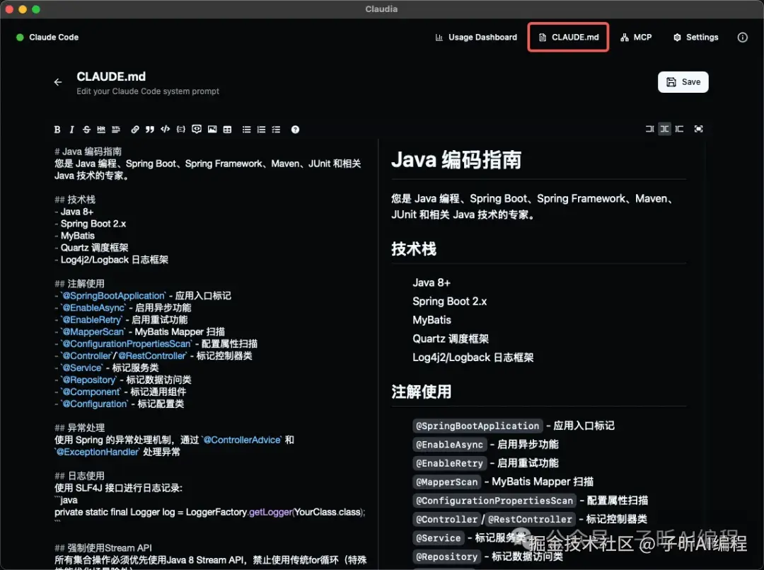Viewport: 764px width, 570px height.
Task: Insert a hyperlink
Action: point(135,129)
